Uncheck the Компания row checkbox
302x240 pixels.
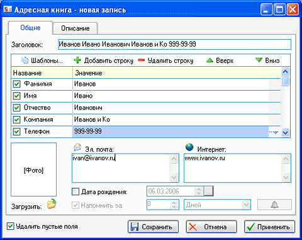click(x=16, y=120)
